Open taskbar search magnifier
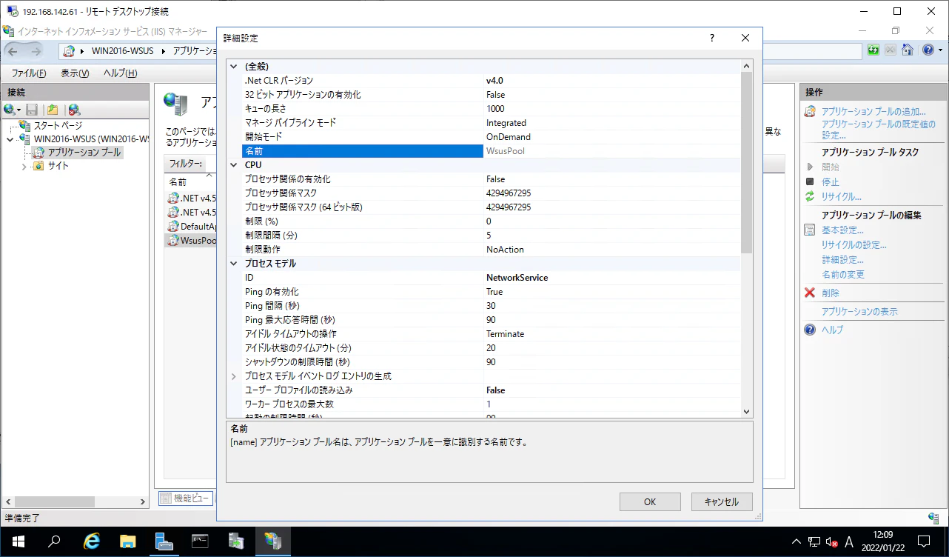This screenshot has height=557, width=949. pos(54,541)
